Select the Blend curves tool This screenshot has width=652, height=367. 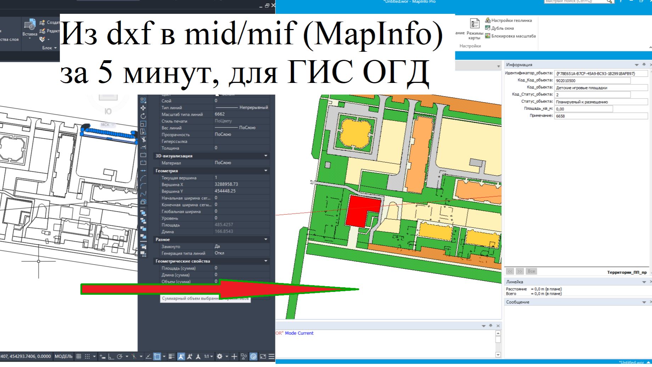(143, 194)
